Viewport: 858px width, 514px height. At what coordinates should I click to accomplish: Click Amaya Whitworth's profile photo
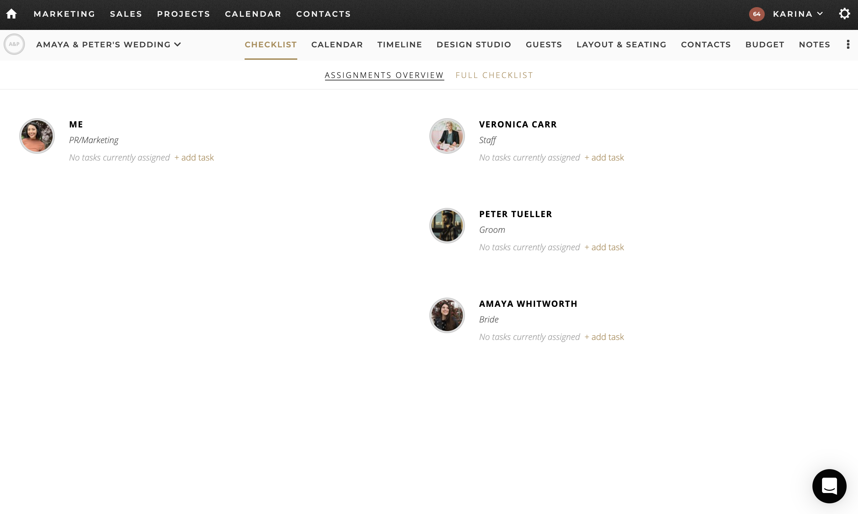(447, 315)
